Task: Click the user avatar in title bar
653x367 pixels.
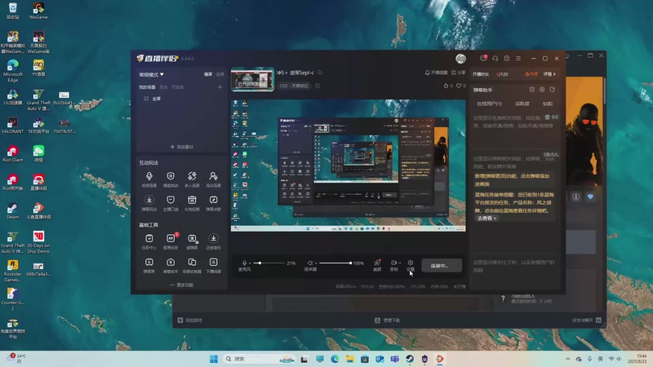Action: [460, 59]
